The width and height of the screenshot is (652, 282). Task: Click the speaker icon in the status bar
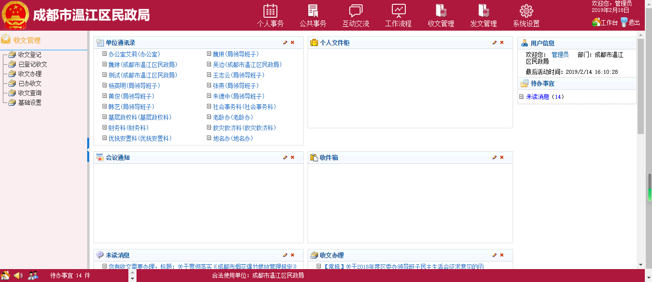18,275
